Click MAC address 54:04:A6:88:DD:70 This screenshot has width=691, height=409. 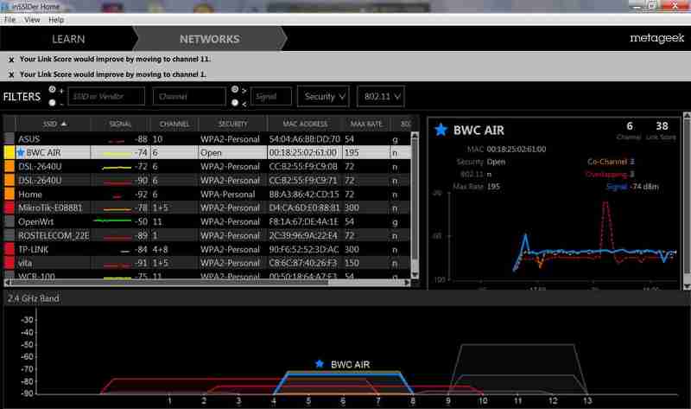[x=305, y=139]
